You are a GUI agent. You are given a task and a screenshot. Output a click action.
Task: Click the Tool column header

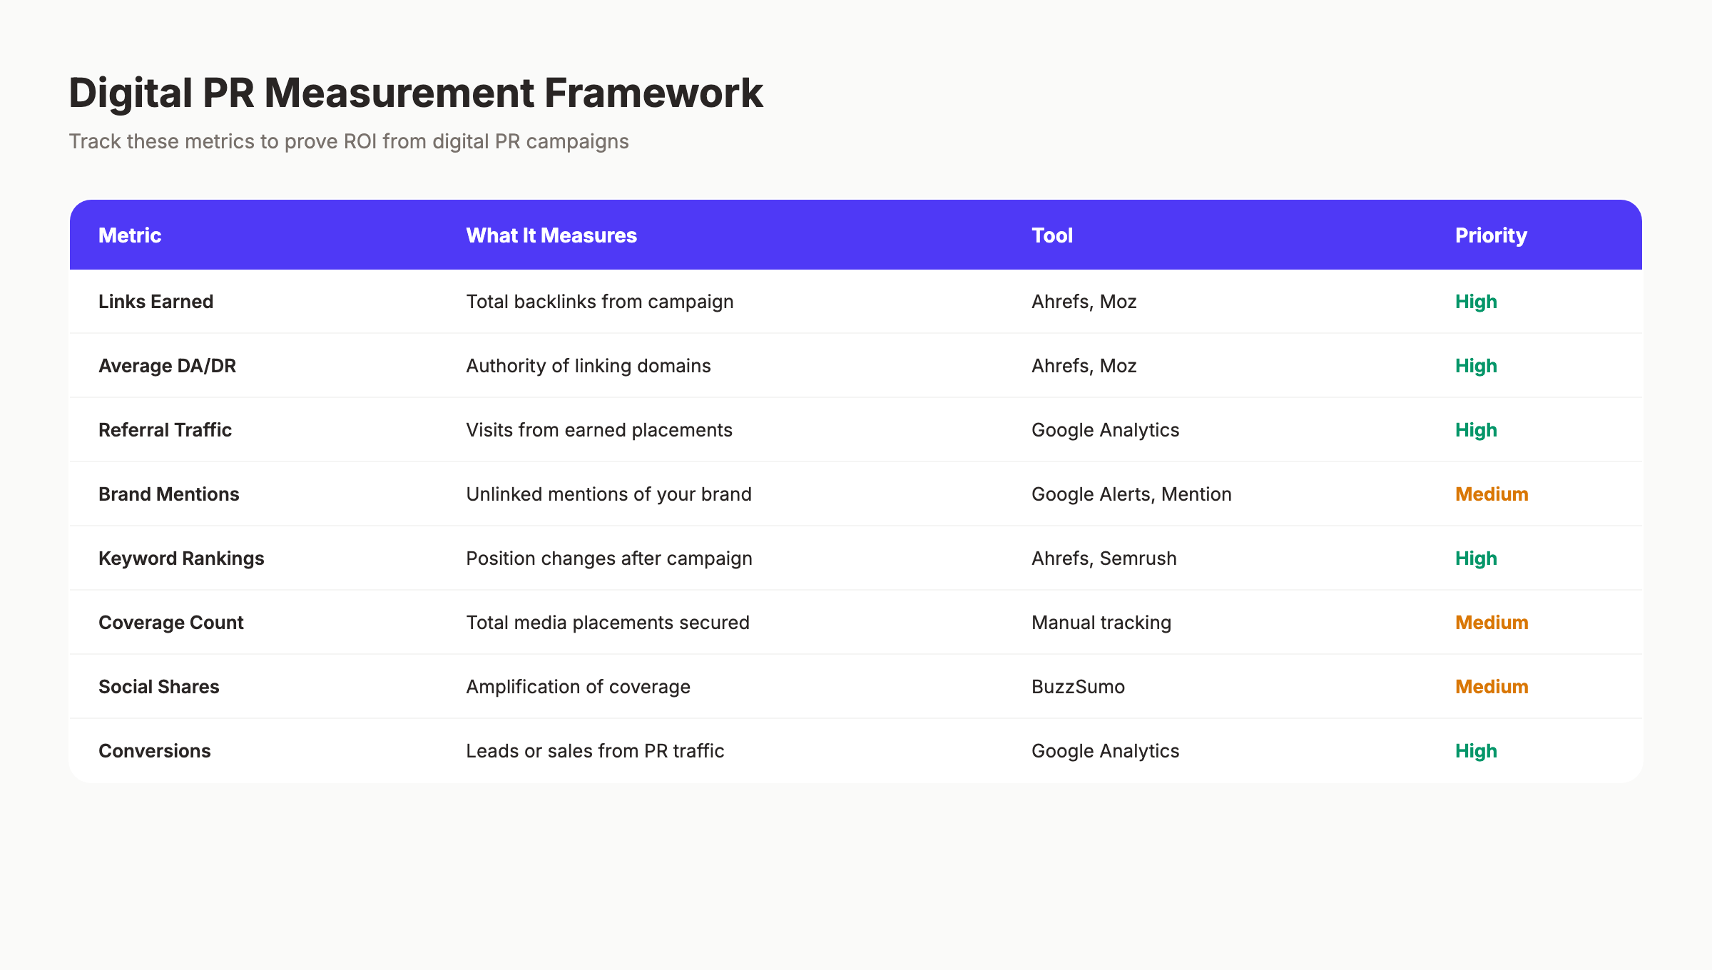tap(1051, 235)
